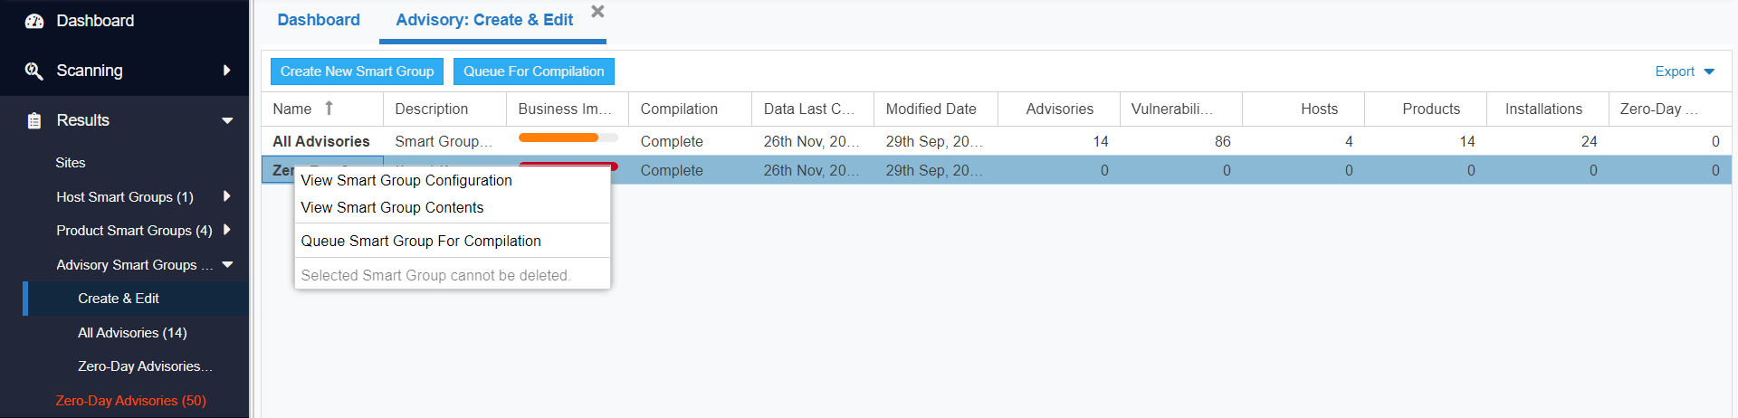
Task: Open red Zero-Day Advisories (50) link
Action: point(131,400)
